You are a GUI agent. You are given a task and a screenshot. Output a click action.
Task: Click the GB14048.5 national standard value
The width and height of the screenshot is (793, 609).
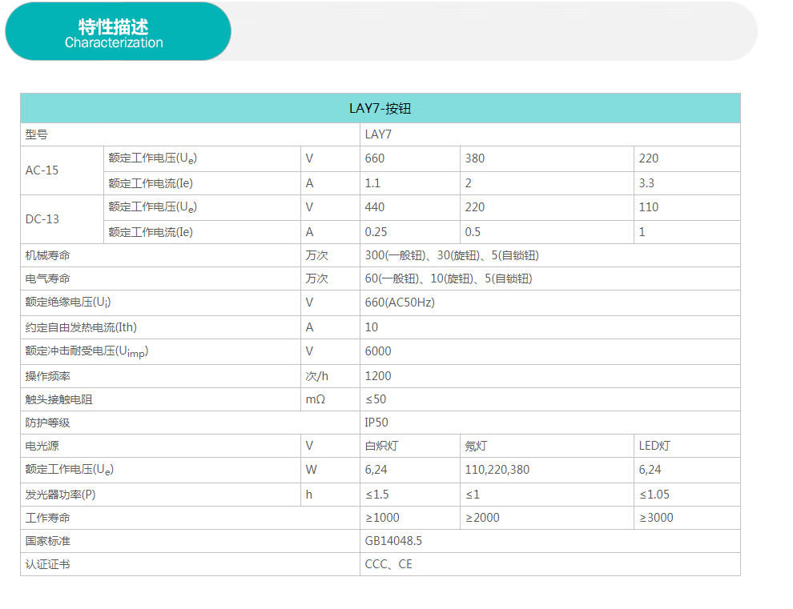click(393, 541)
